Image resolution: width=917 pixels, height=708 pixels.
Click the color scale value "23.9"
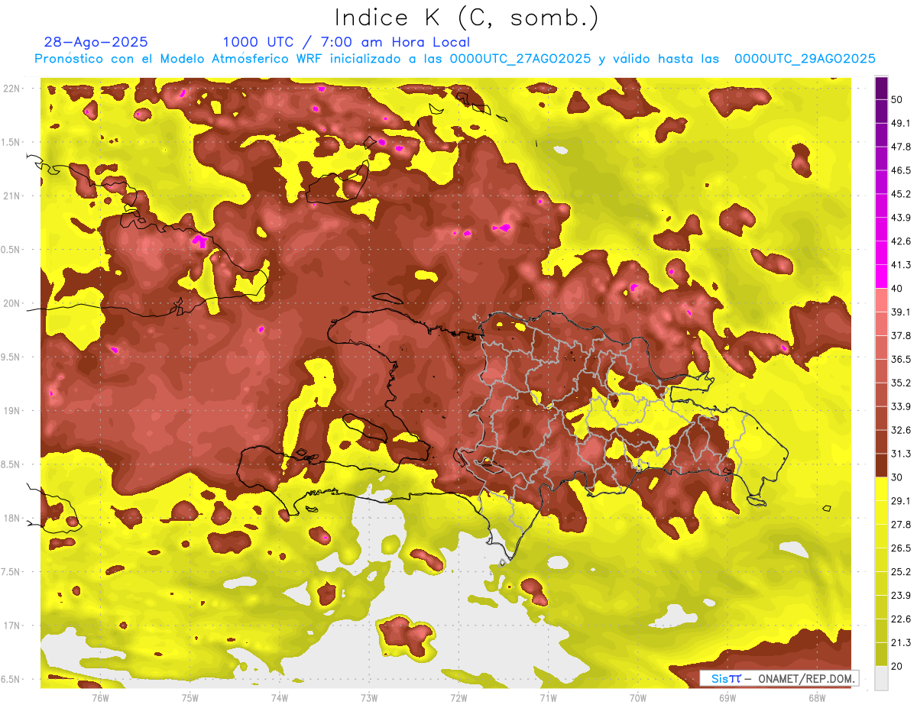(900, 596)
